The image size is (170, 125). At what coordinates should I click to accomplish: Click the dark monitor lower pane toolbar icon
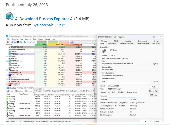(x=18, y=42)
